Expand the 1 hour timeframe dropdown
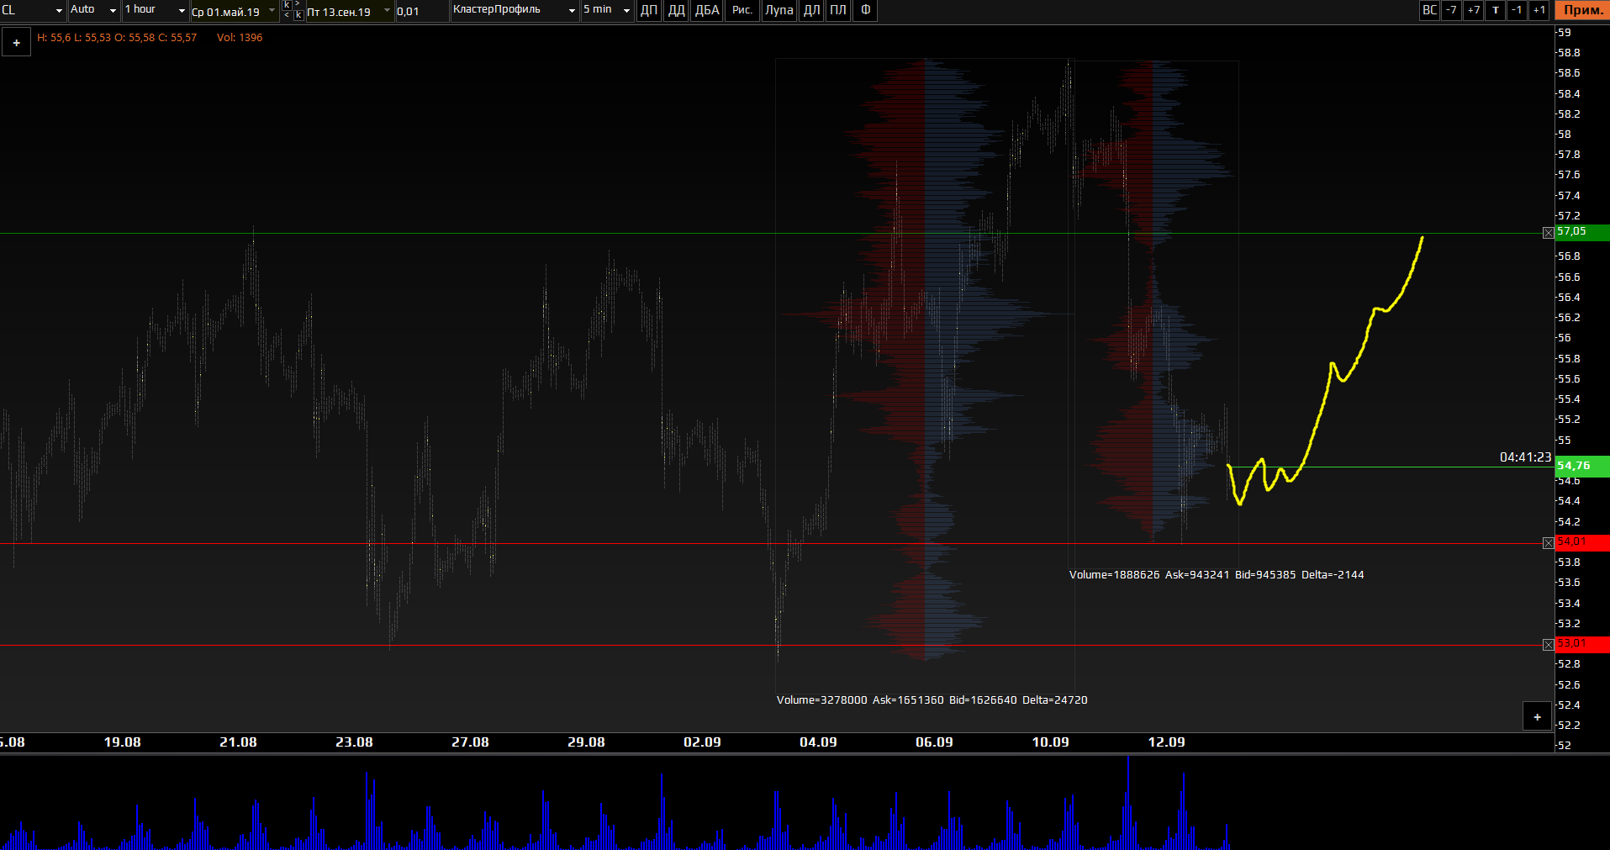1610x850 pixels. tap(155, 10)
